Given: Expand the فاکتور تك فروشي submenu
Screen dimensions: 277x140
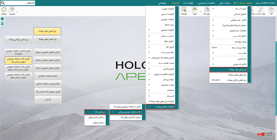Looking at the screenshot, I should [229, 64].
